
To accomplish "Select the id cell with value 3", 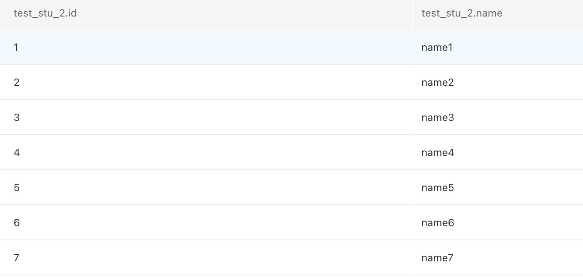I will coord(206,117).
